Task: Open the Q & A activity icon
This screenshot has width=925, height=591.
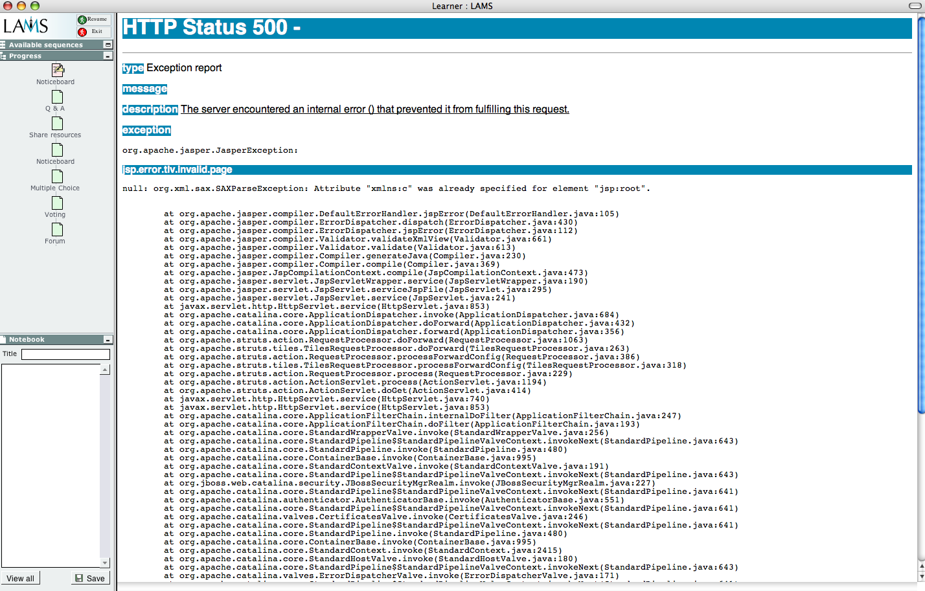Action: [x=57, y=96]
